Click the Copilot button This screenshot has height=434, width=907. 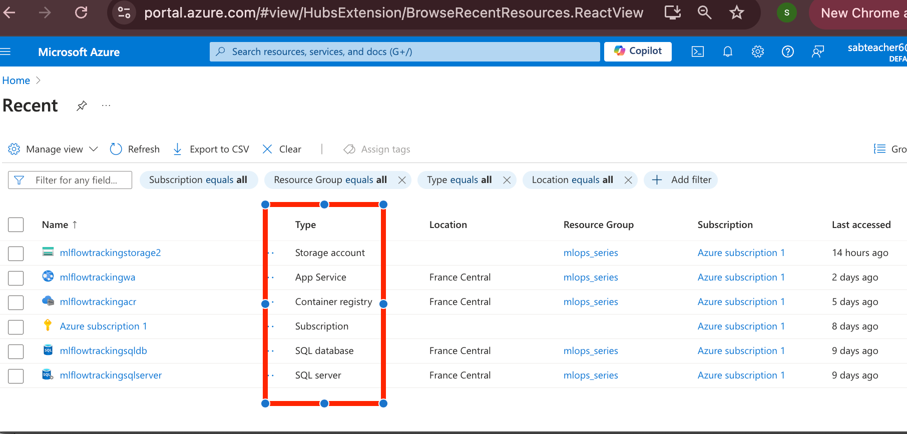pyautogui.click(x=638, y=51)
